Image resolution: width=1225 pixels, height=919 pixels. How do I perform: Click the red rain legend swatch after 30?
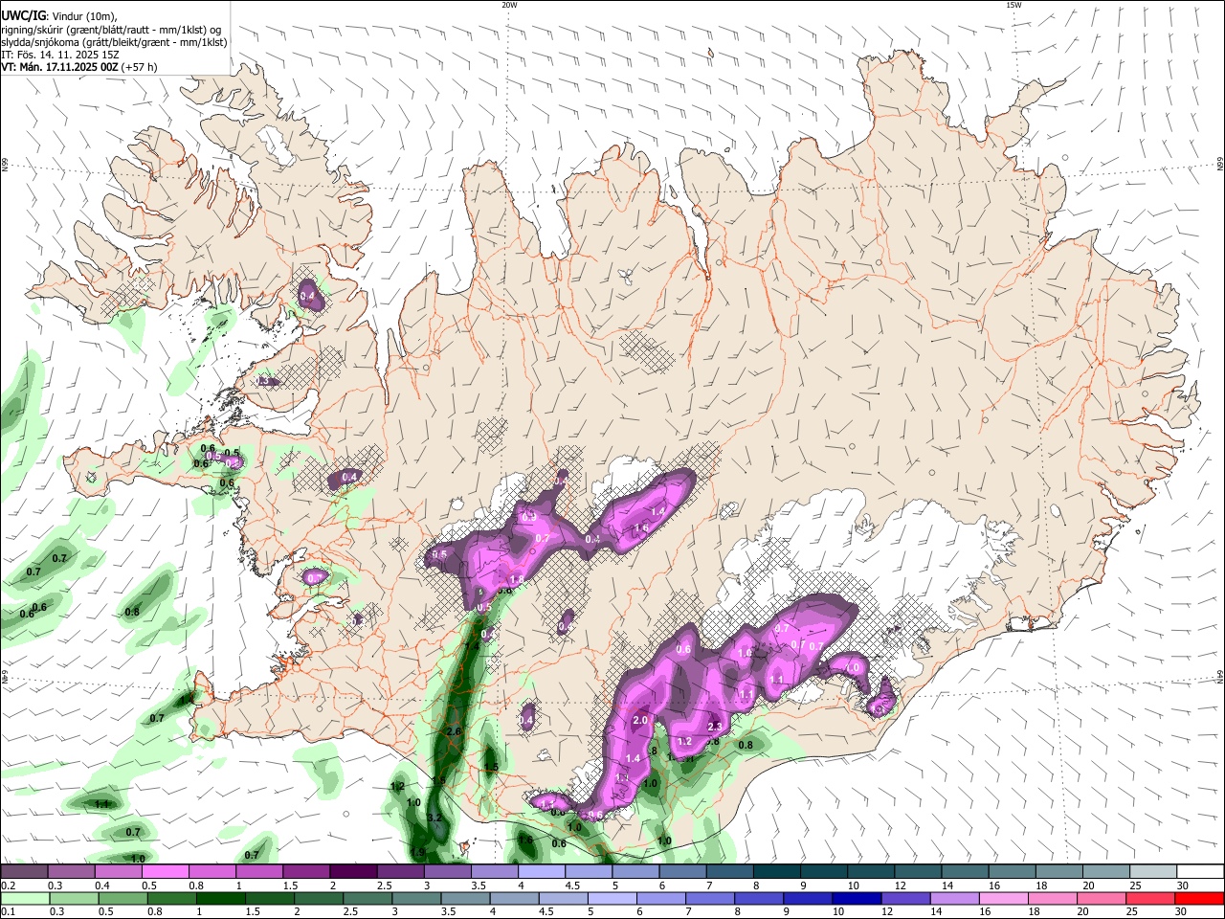tap(1200, 898)
